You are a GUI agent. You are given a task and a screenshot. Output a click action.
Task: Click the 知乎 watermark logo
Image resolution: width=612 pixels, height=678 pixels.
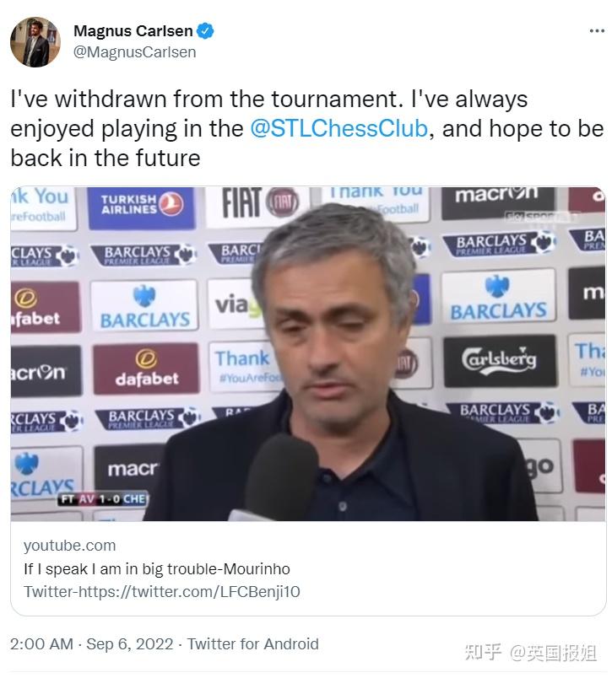coord(484,652)
